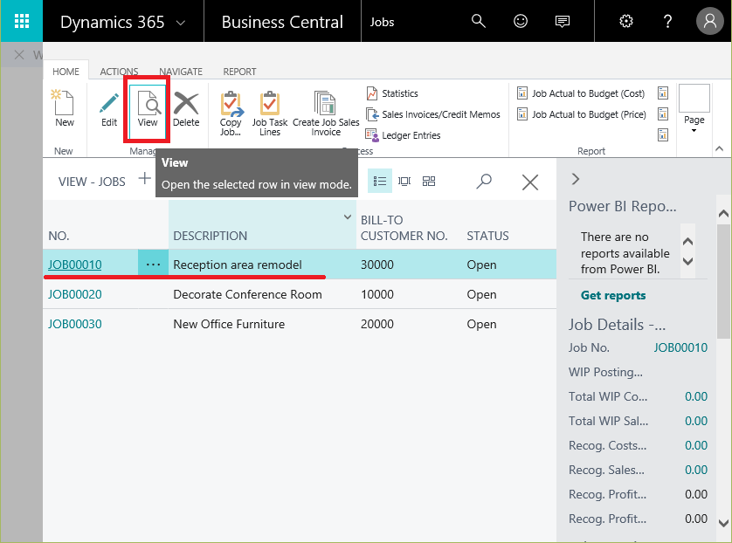Image resolution: width=732 pixels, height=543 pixels.
Task: Click Copy Job ribbon action
Action: 231,113
